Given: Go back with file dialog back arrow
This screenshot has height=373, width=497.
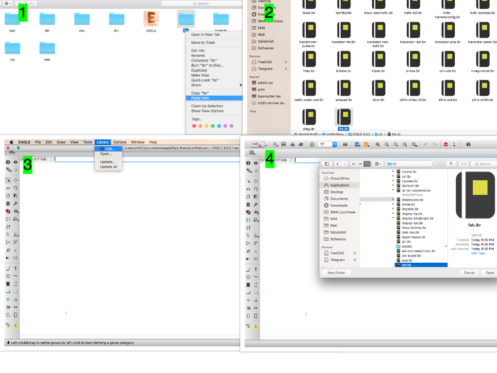Looking at the screenshot, I should pos(338,164).
